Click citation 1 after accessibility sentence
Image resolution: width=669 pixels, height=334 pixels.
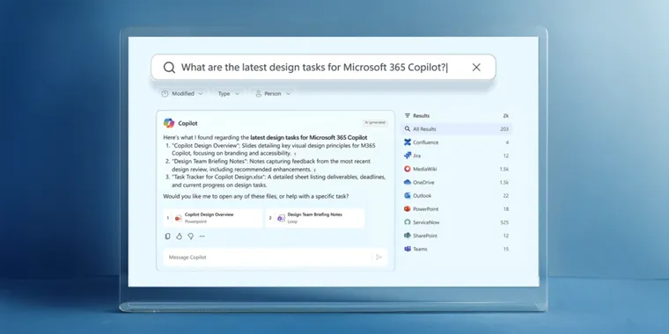point(295,154)
